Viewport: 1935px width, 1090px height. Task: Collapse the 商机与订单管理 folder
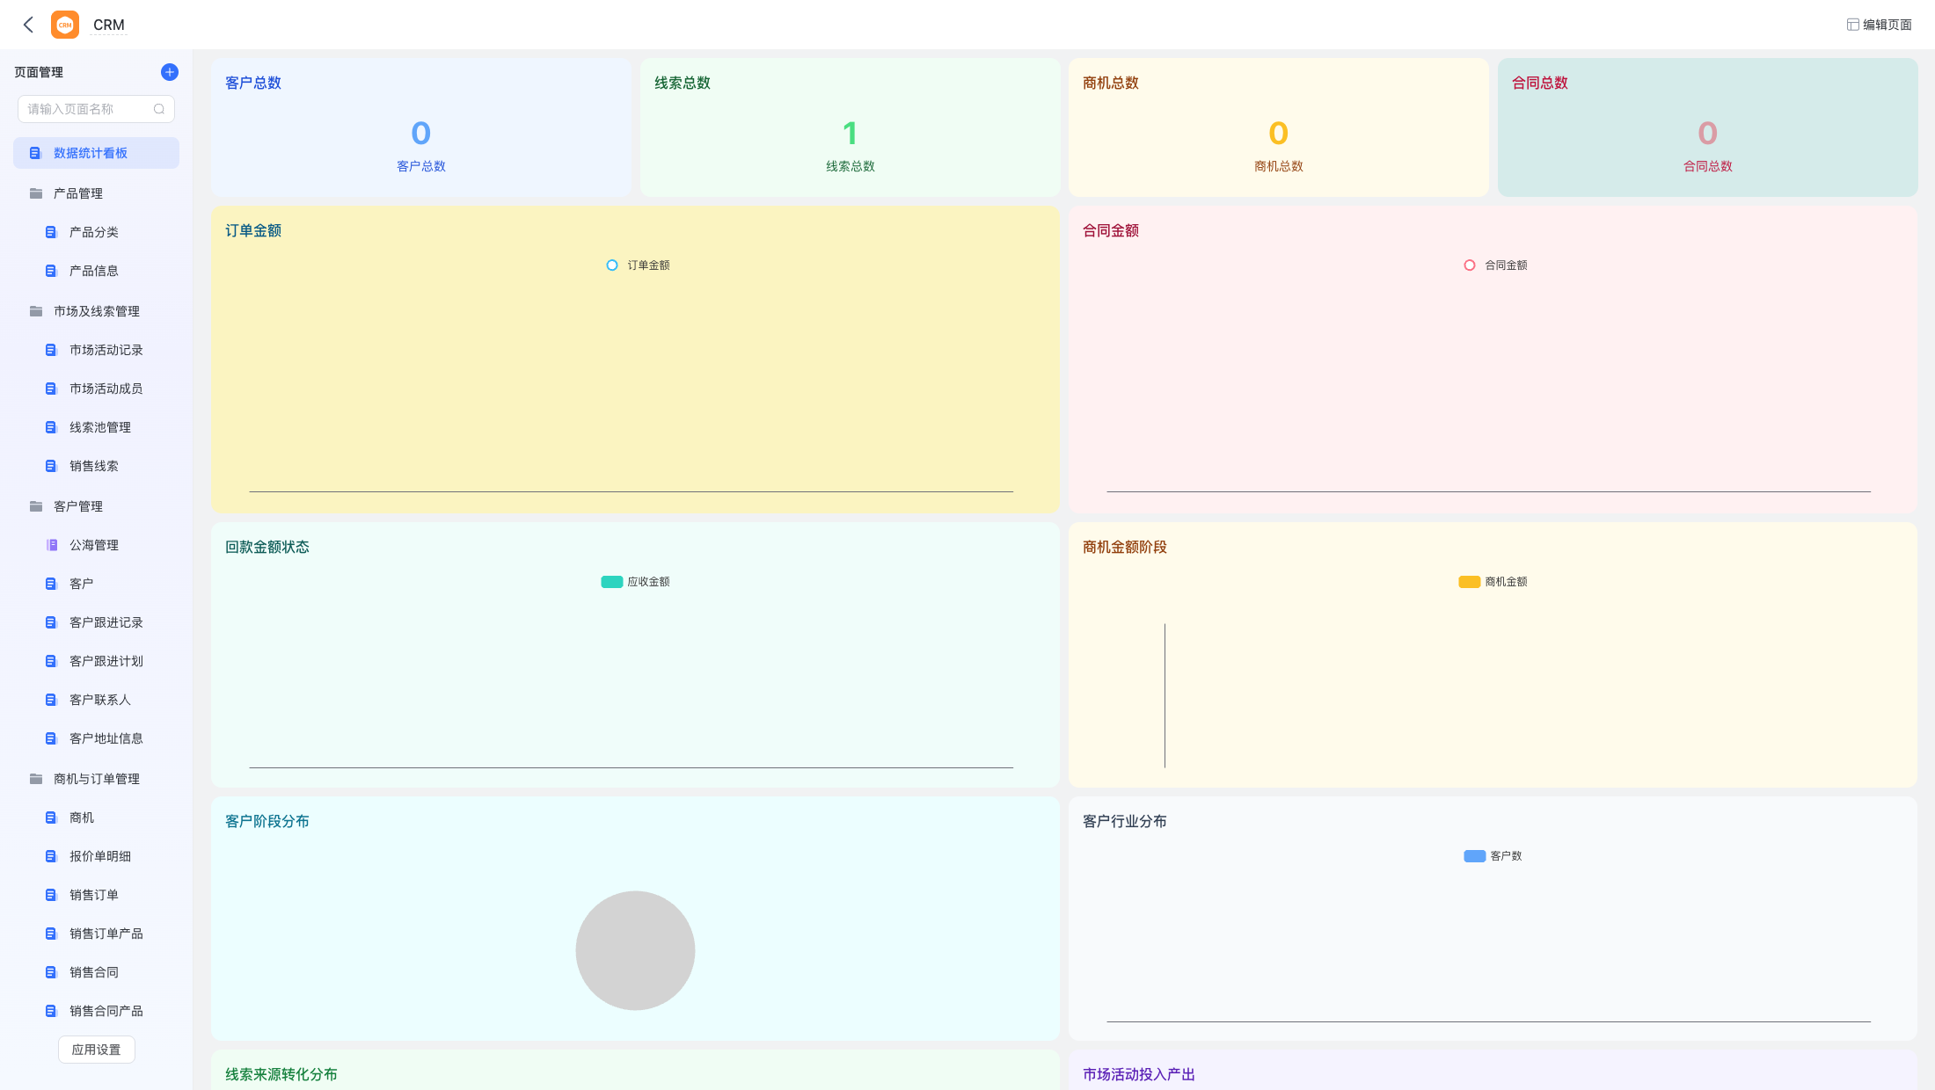click(96, 779)
